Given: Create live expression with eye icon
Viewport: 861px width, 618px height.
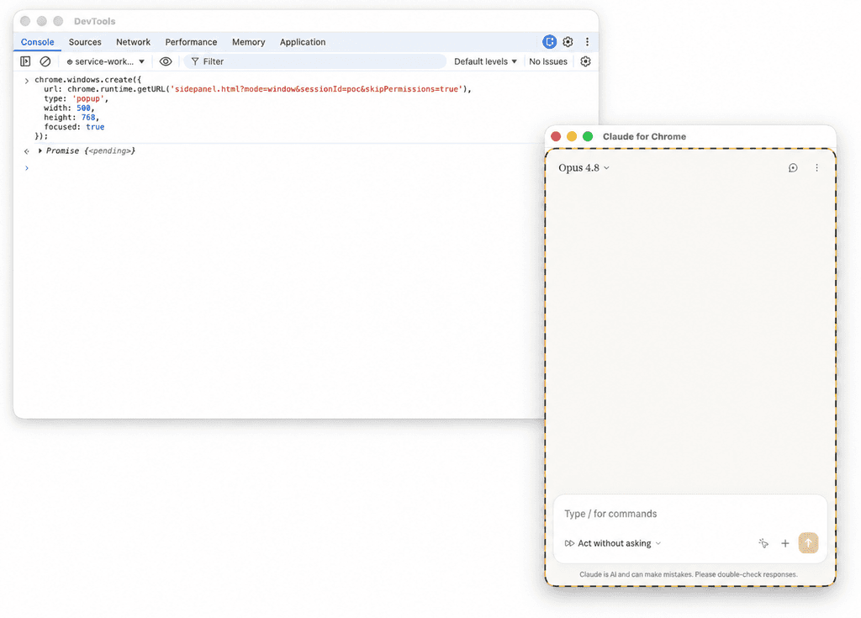Looking at the screenshot, I should coord(166,61).
